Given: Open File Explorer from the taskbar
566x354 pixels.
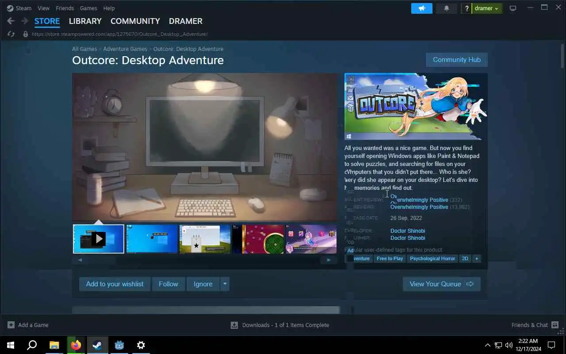Looking at the screenshot, I should click(x=54, y=345).
